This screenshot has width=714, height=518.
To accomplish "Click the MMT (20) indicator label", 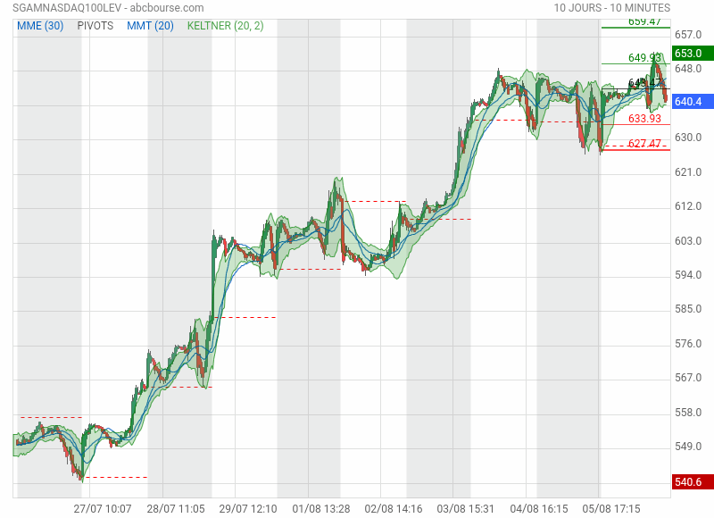I will tap(150, 26).
